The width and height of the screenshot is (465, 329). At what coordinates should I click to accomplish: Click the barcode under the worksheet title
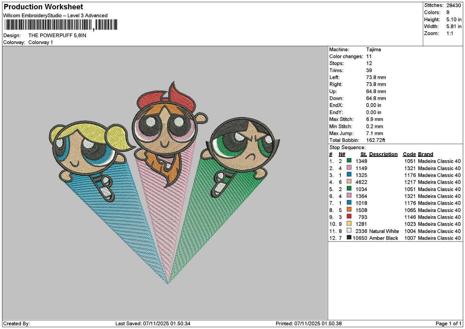tap(61, 25)
